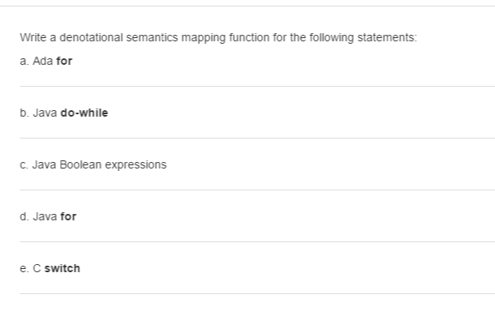Click the divider below Java Boolean expressions
Screen dimensions: 495x320
point(257,190)
